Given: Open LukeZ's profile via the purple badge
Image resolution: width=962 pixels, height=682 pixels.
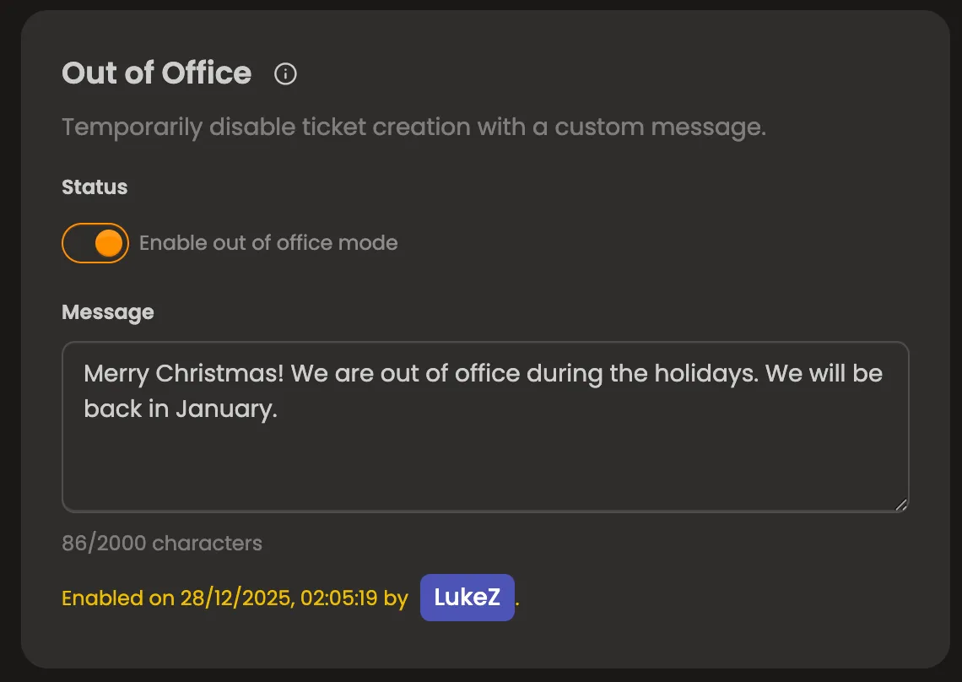Looking at the screenshot, I should [467, 597].
